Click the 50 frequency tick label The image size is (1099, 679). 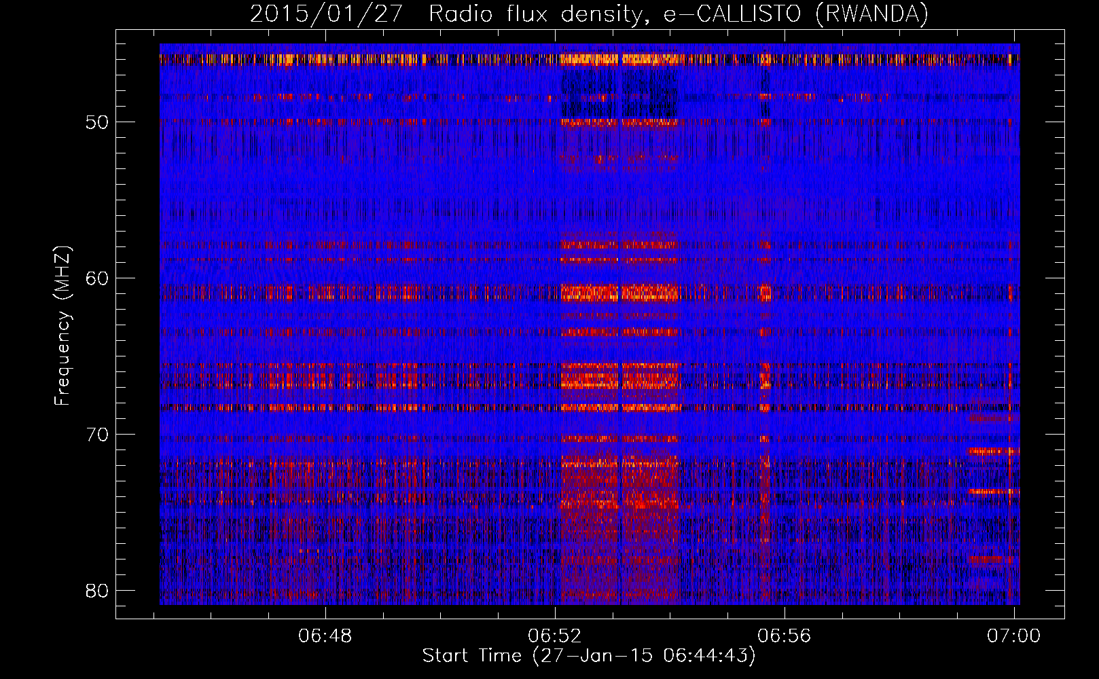(97, 122)
